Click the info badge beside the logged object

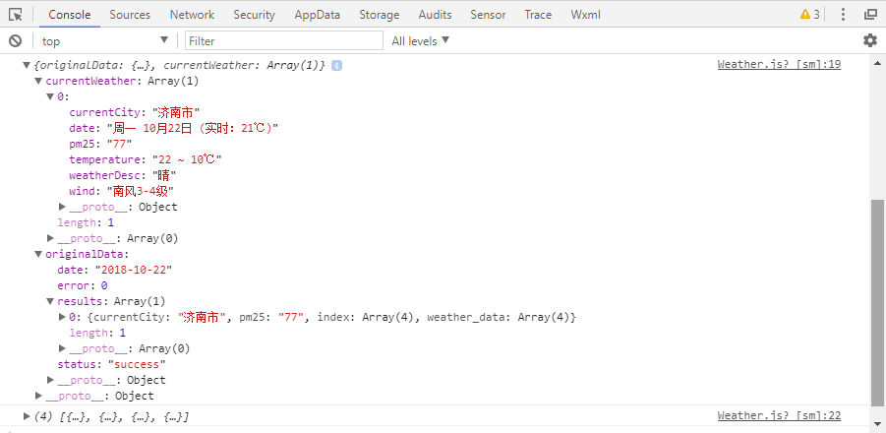[x=336, y=65]
